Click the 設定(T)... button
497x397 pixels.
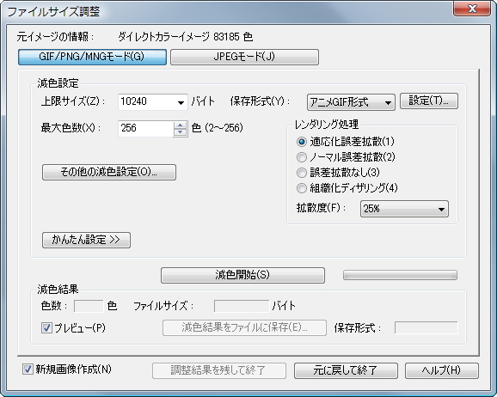(x=429, y=101)
